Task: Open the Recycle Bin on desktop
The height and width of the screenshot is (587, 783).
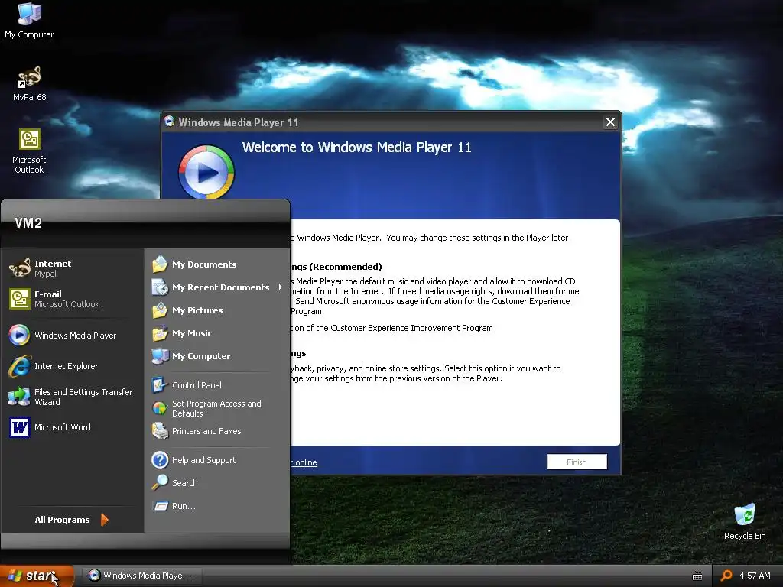Action: coord(745,522)
